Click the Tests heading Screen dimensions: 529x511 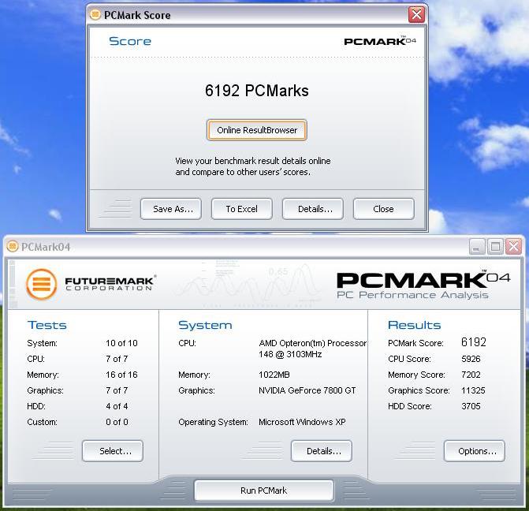[x=47, y=325]
